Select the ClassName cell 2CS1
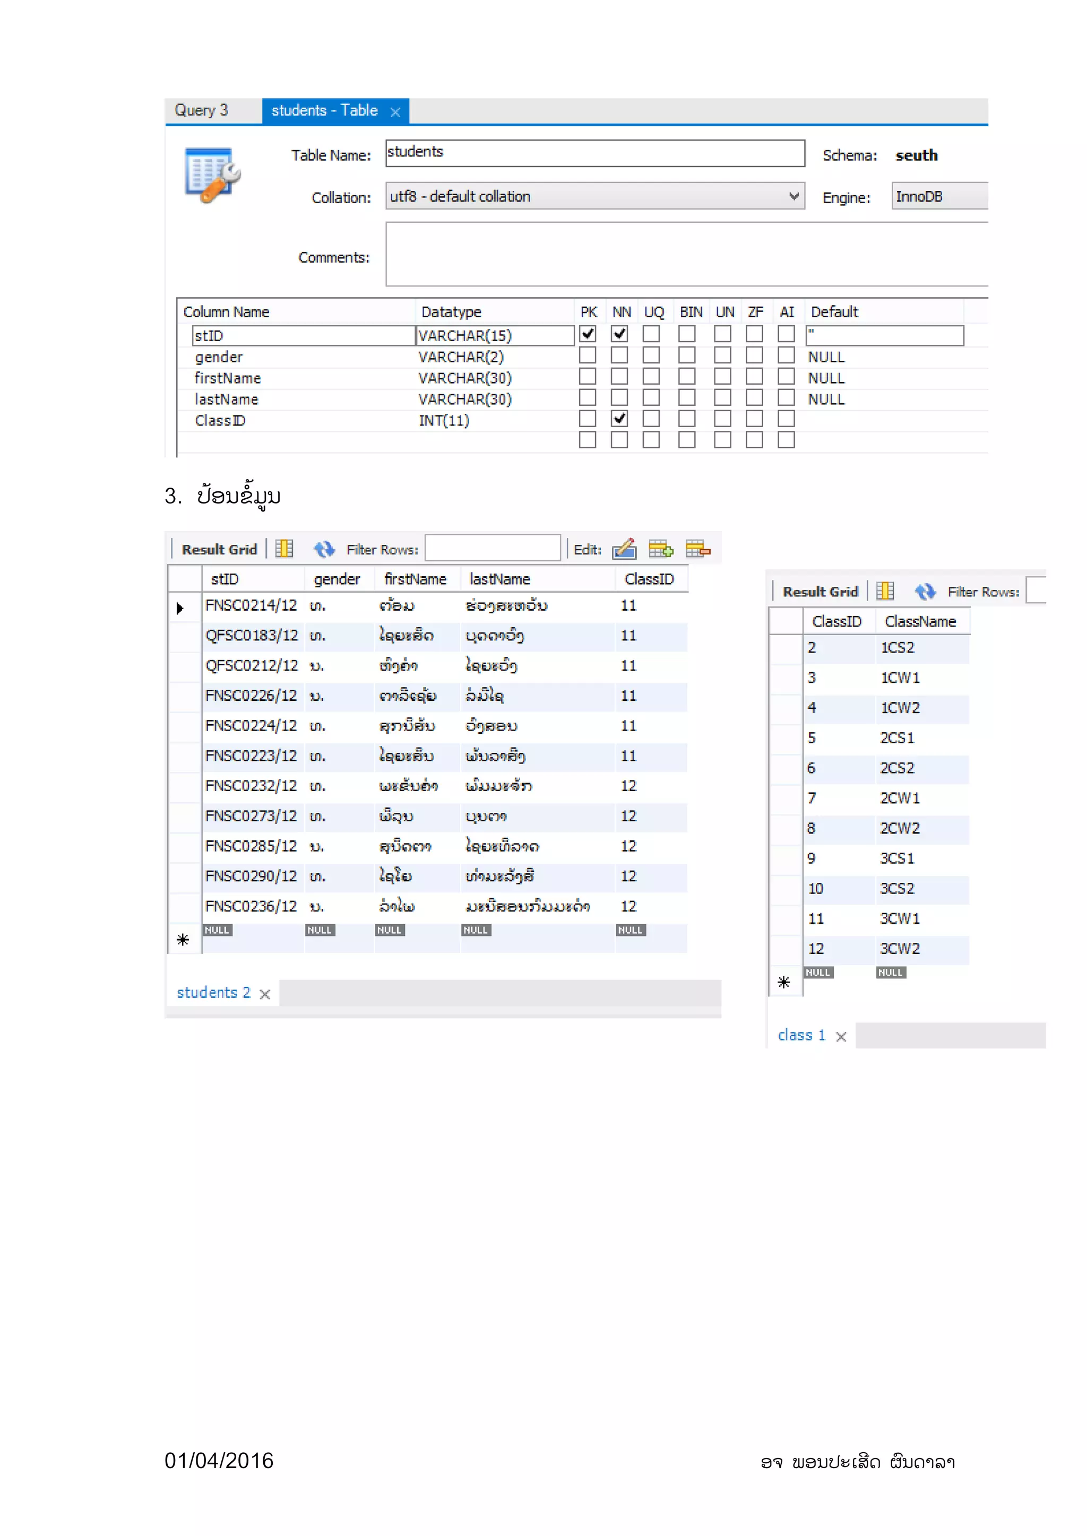Image resolution: width=1087 pixels, height=1536 pixels. point(922,738)
